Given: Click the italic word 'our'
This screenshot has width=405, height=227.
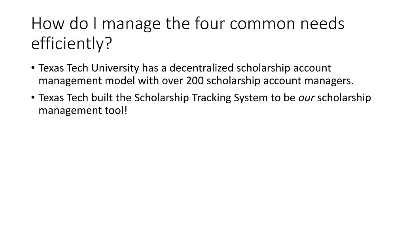Looking at the screenshot, I should pyautogui.click(x=307, y=98).
